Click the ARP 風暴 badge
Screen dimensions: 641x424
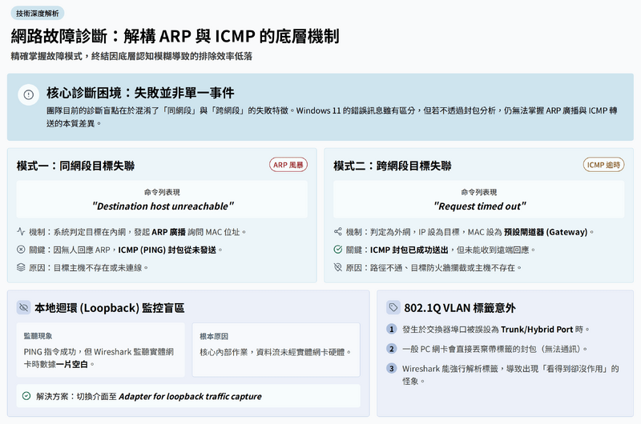tap(288, 165)
